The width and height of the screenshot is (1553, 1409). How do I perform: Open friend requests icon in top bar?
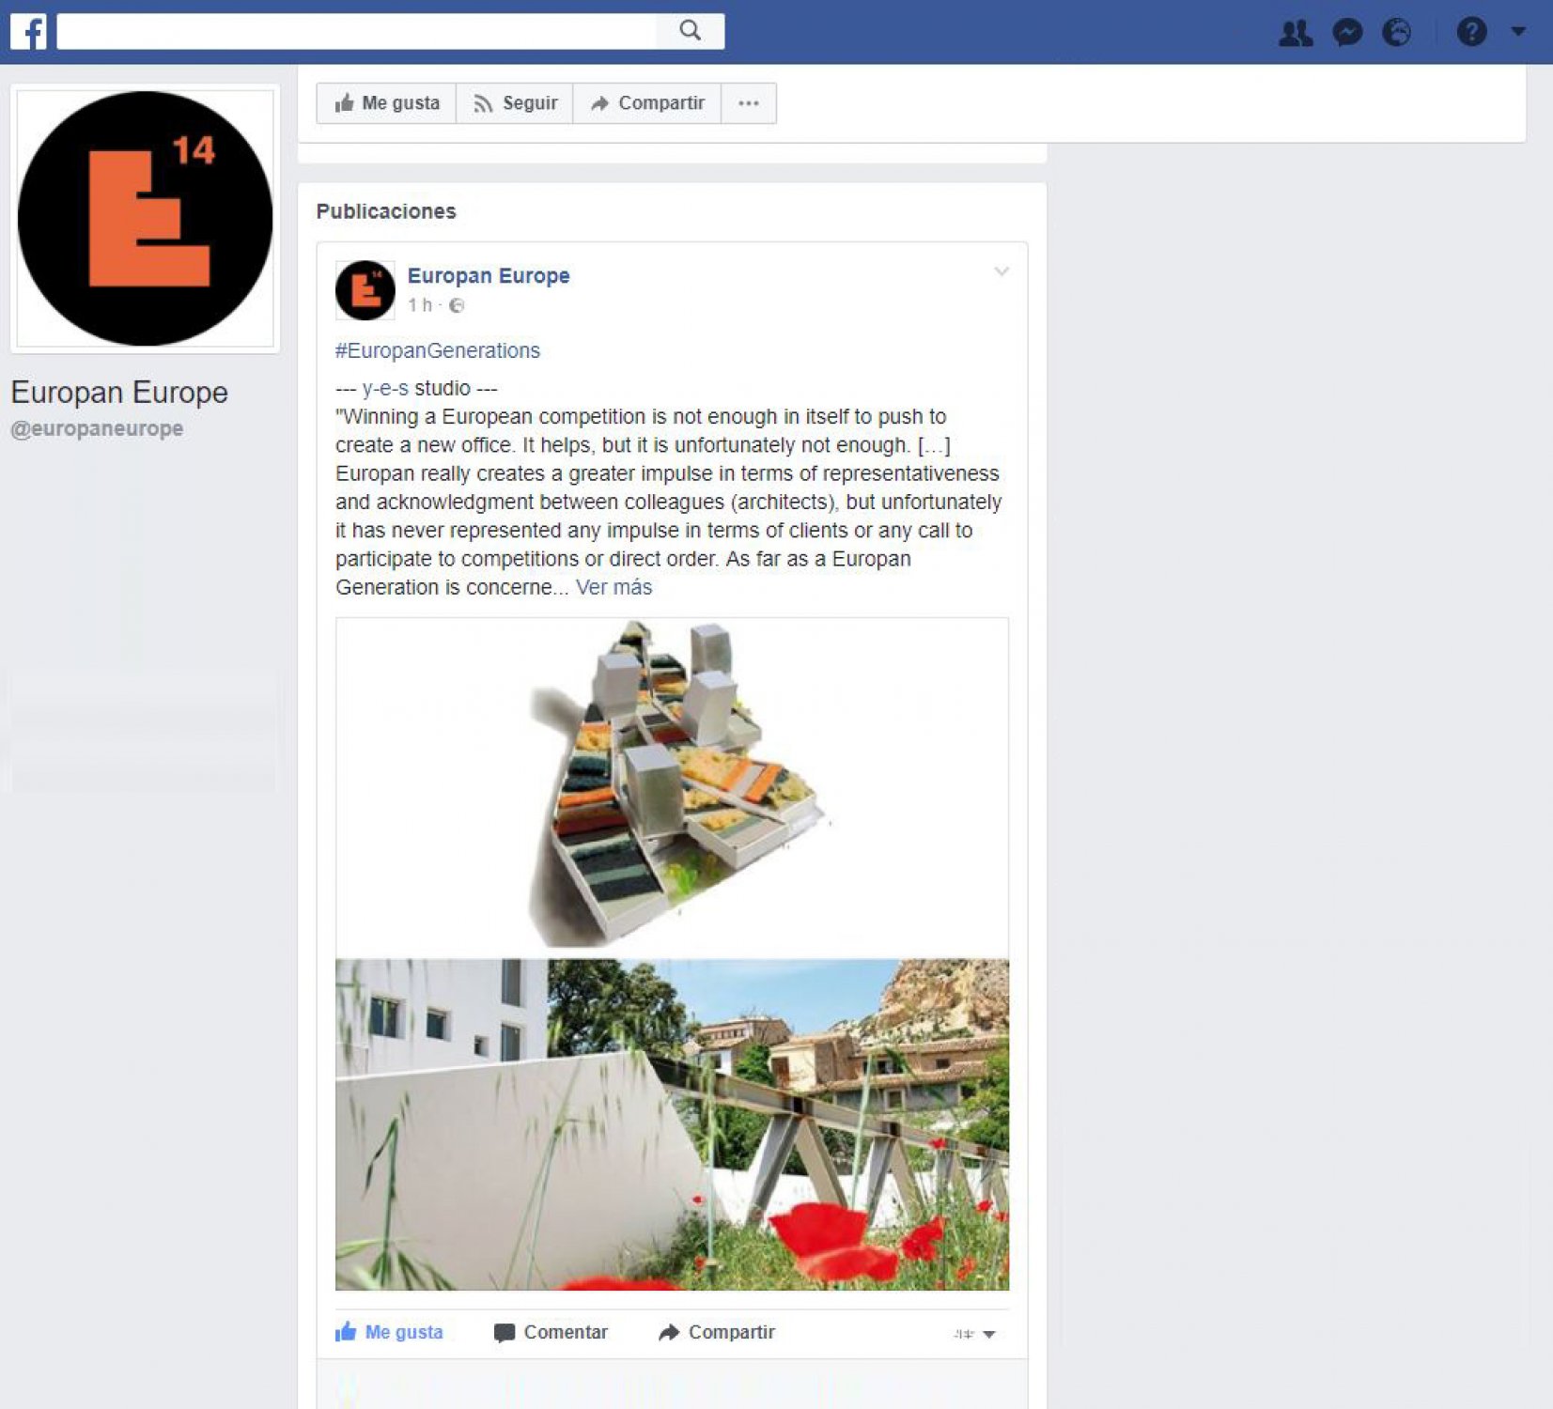1296,33
